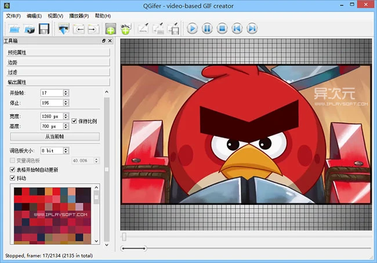The width and height of the screenshot is (377, 263).
Task: Select the 输出属性 section
Action: click(x=58, y=82)
